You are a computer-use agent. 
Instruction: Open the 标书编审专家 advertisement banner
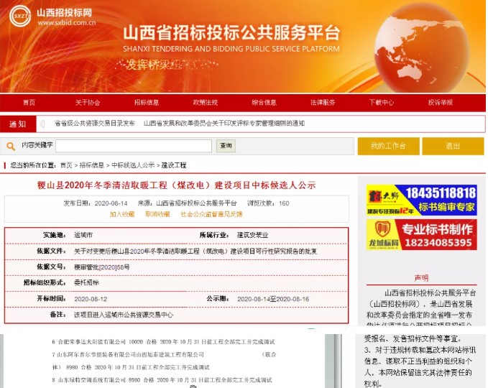tap(421, 200)
